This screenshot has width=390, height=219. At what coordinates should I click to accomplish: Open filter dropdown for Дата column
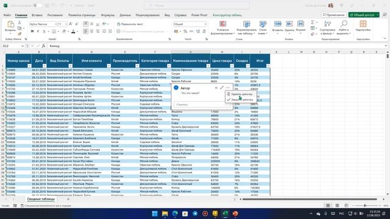tap(44, 66)
